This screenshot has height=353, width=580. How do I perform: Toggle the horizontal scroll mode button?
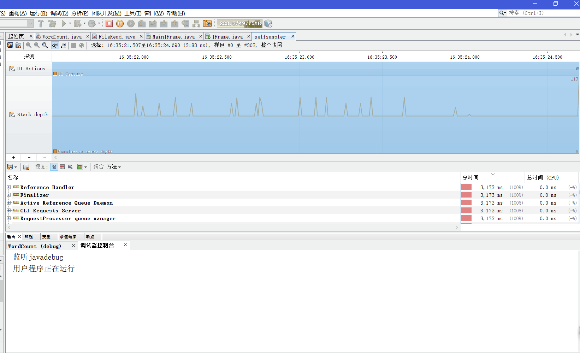pos(64,45)
